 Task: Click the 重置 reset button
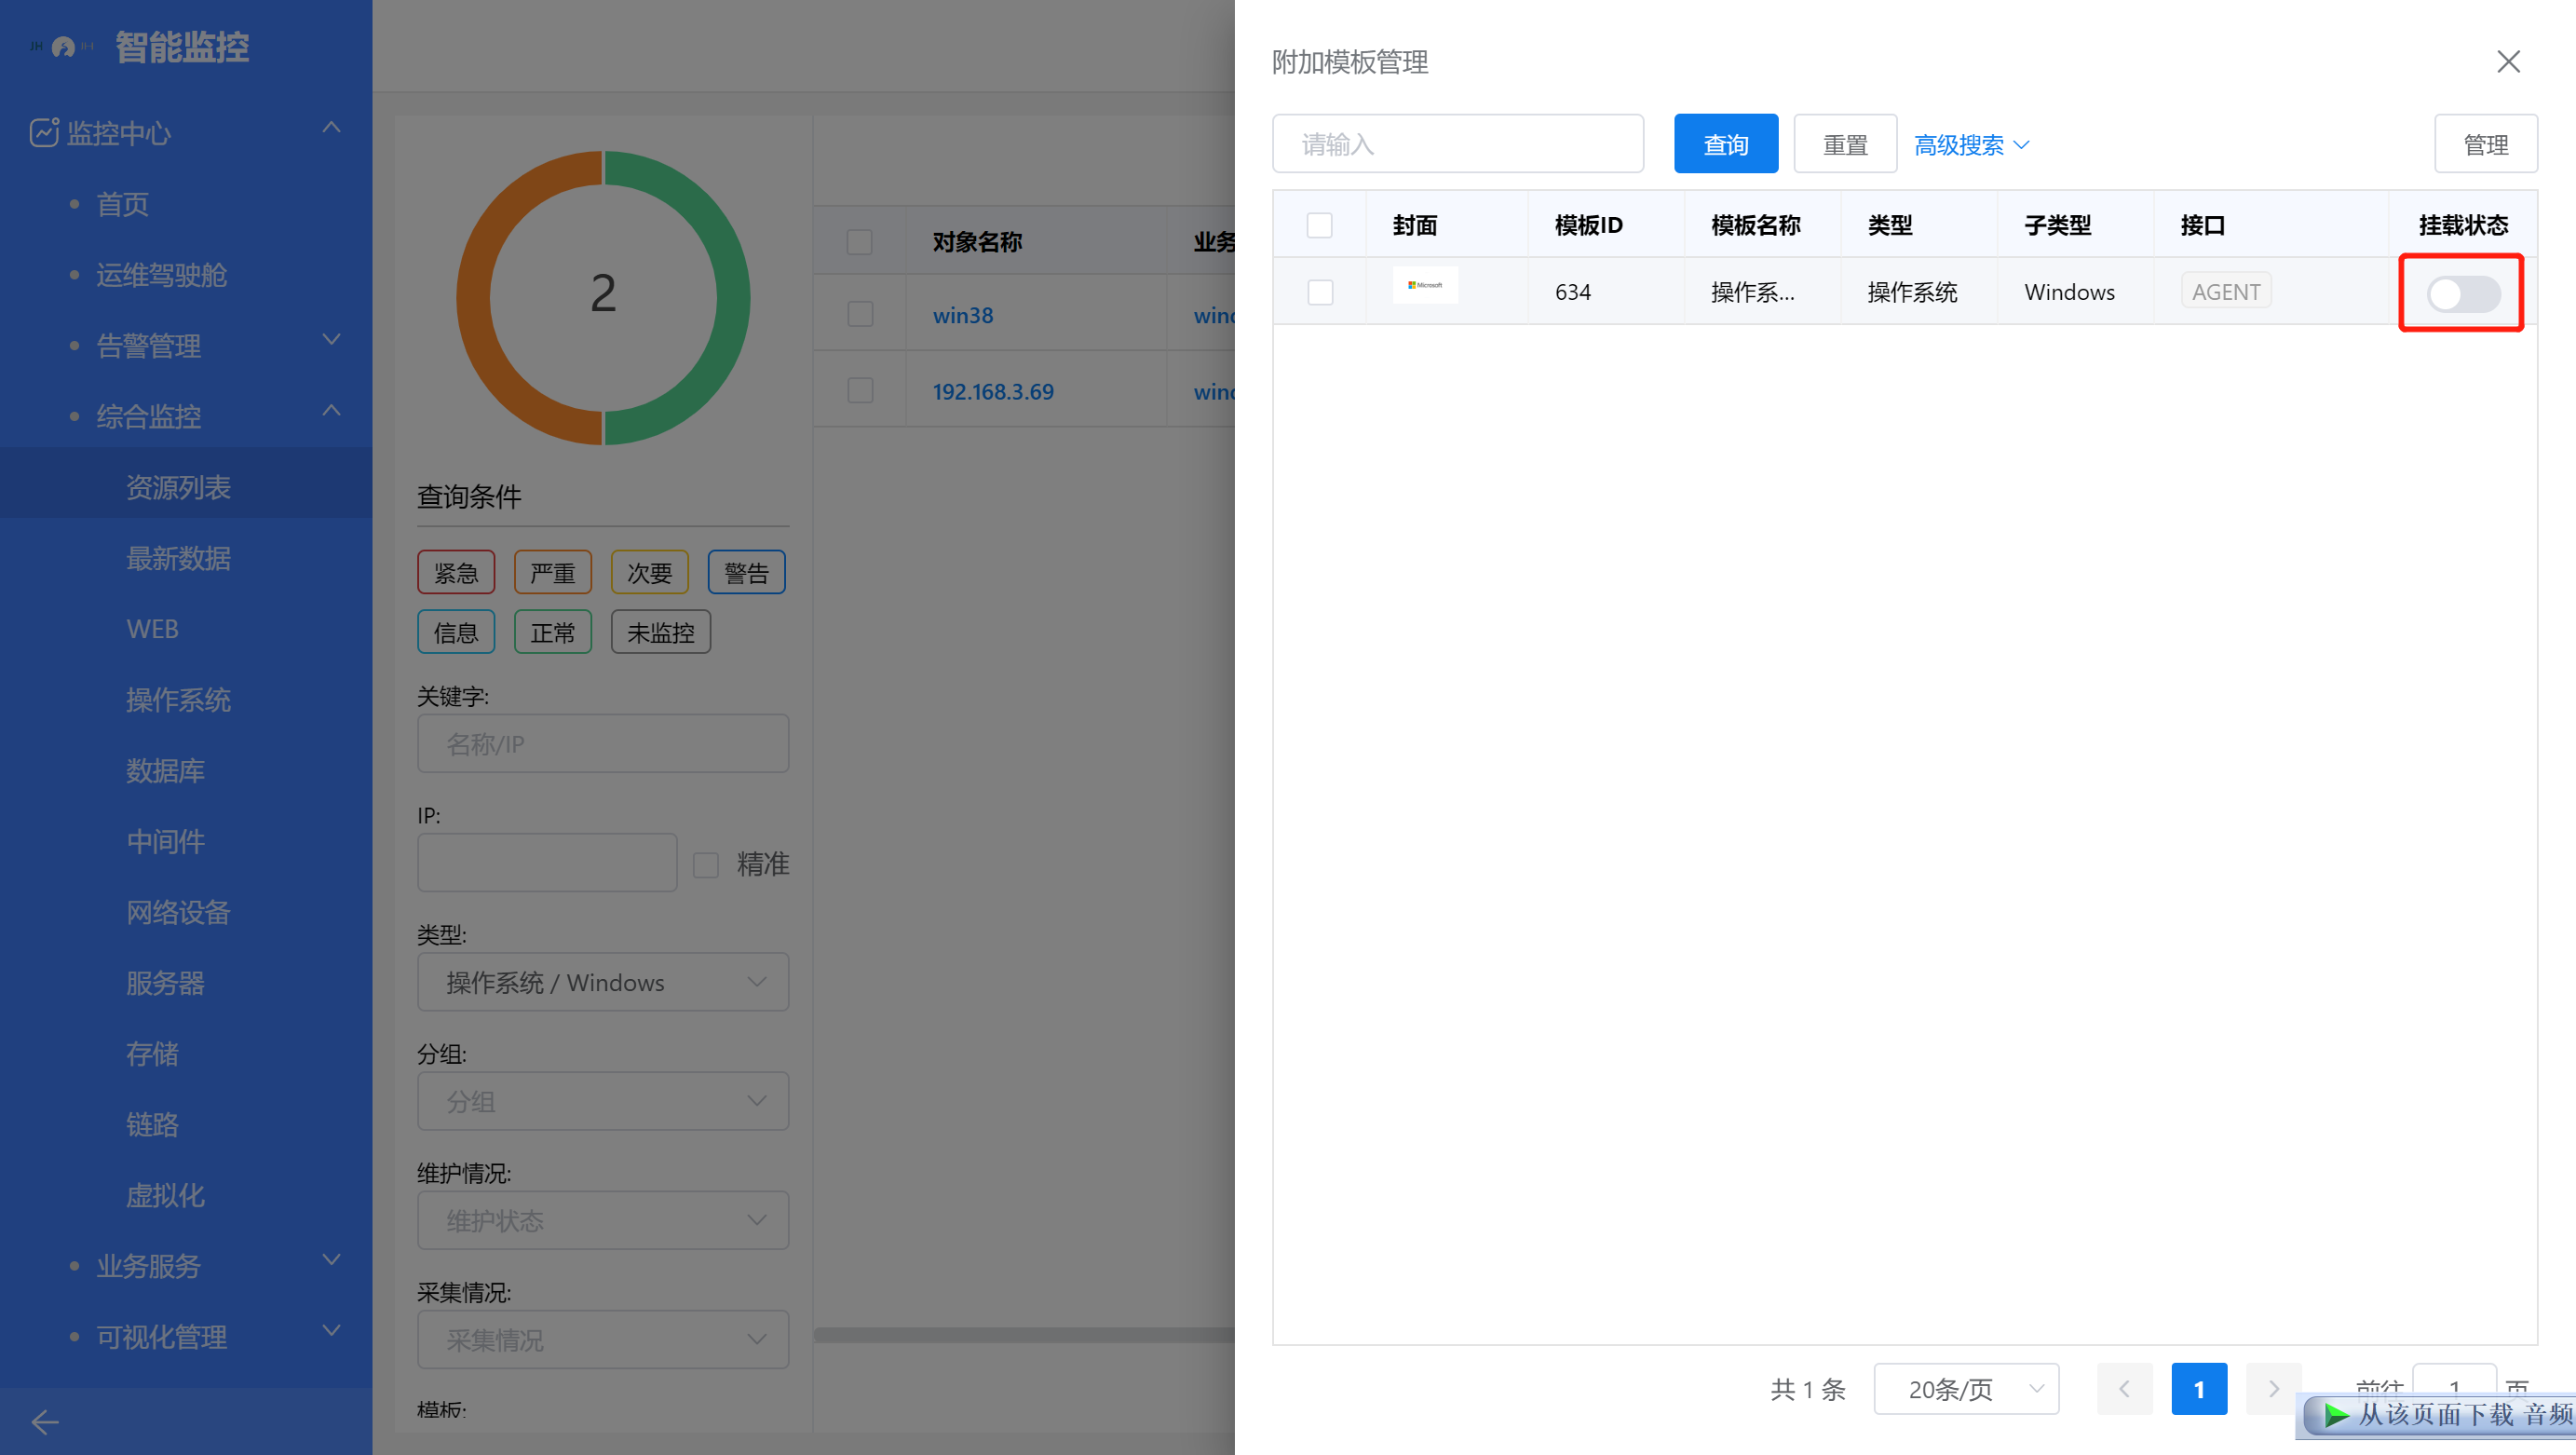[1845, 144]
